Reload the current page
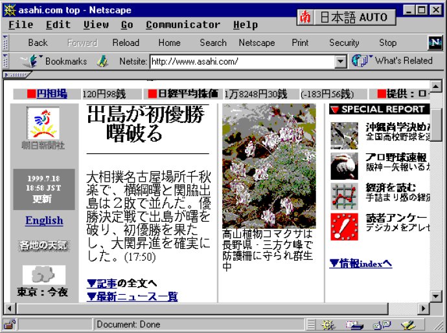This screenshot has width=447, height=333. pos(126,43)
